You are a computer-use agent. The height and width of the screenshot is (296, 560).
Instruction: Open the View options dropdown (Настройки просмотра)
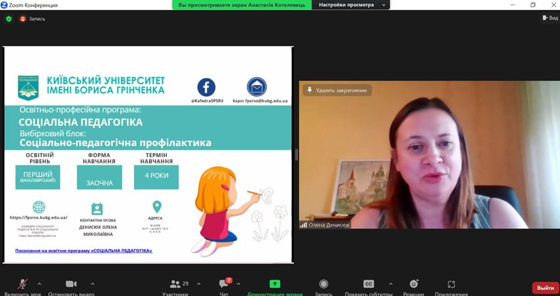352,5
